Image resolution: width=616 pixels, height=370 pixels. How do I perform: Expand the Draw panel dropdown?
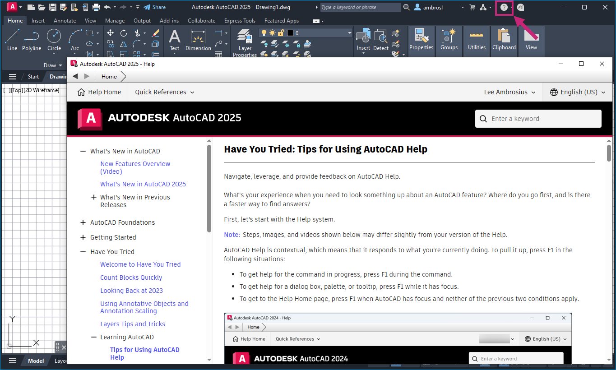[x=53, y=65]
